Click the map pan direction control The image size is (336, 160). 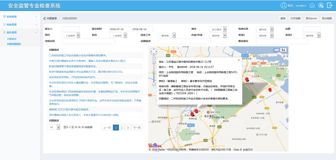(154, 52)
